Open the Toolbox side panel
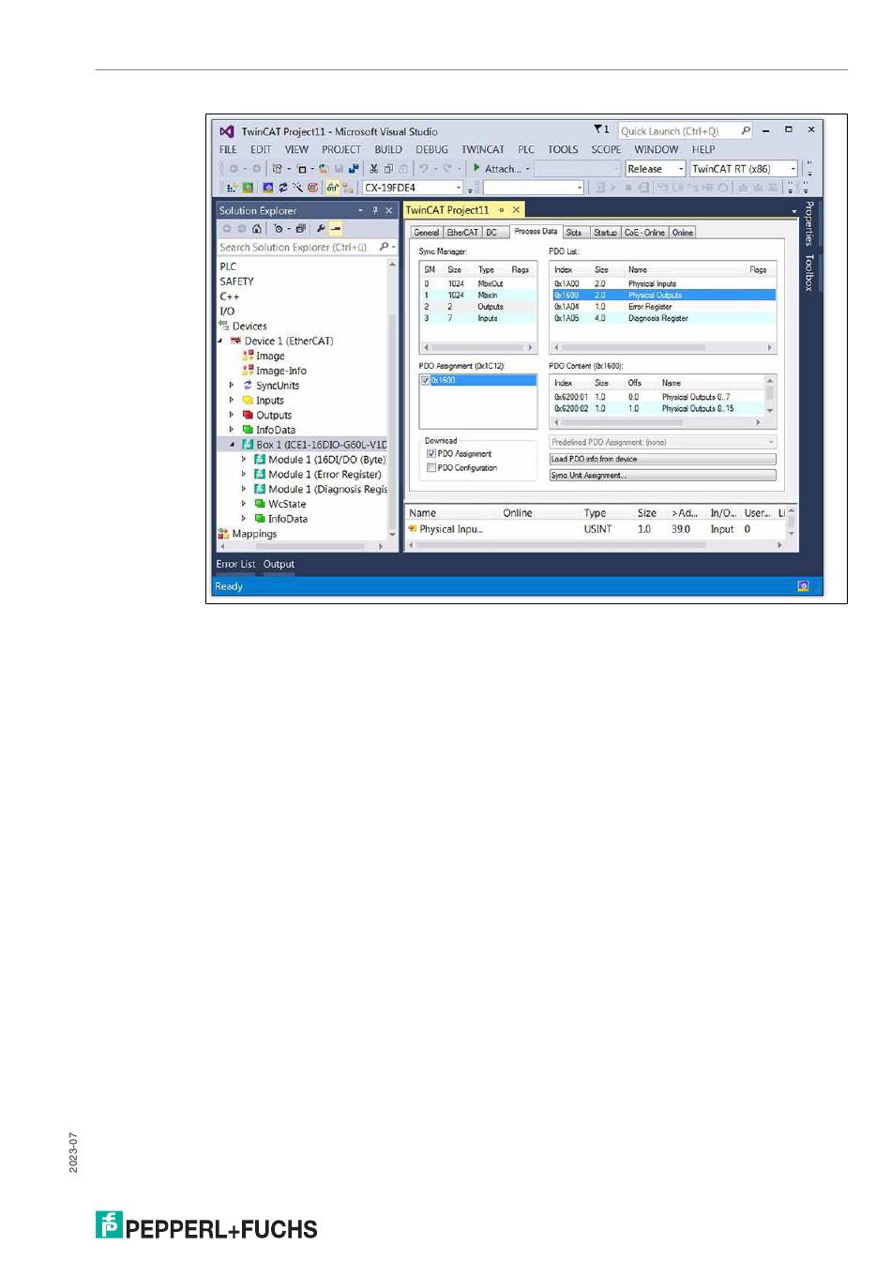 [x=808, y=272]
